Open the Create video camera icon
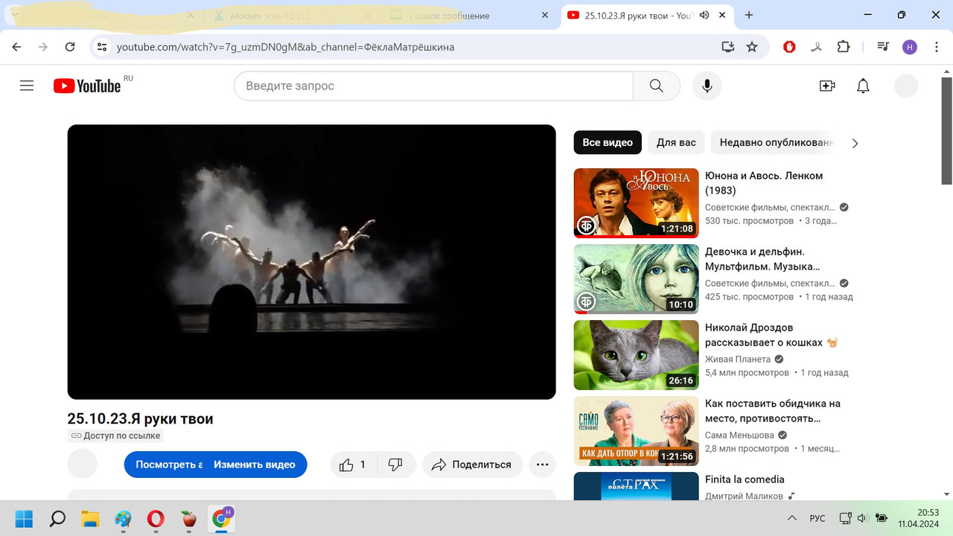This screenshot has width=953, height=536. tap(827, 86)
